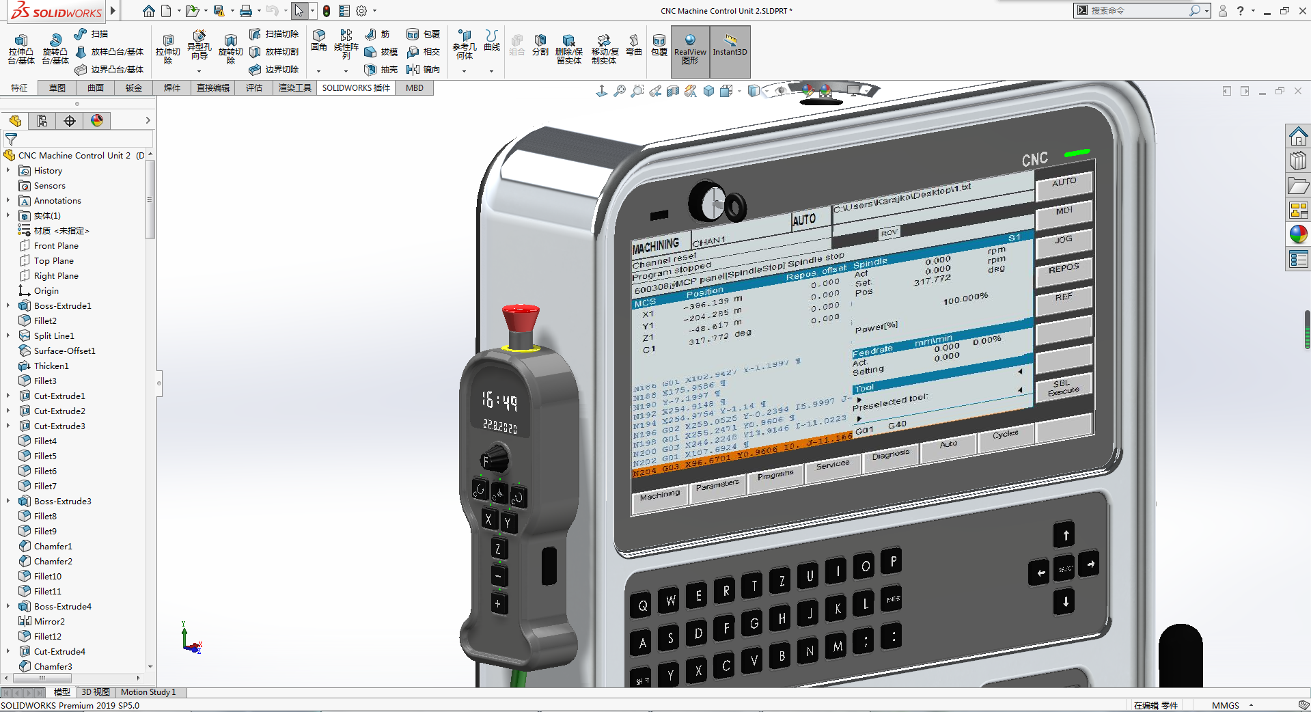
Task: Expand the Split Line1 feature
Action: pos(8,336)
